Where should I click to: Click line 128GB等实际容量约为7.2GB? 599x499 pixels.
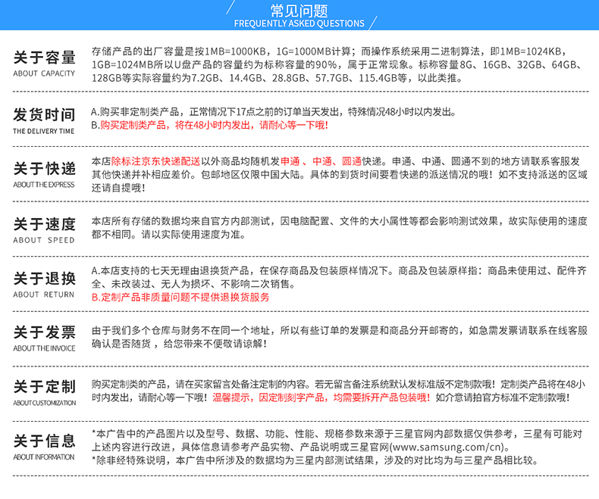[x=278, y=78]
